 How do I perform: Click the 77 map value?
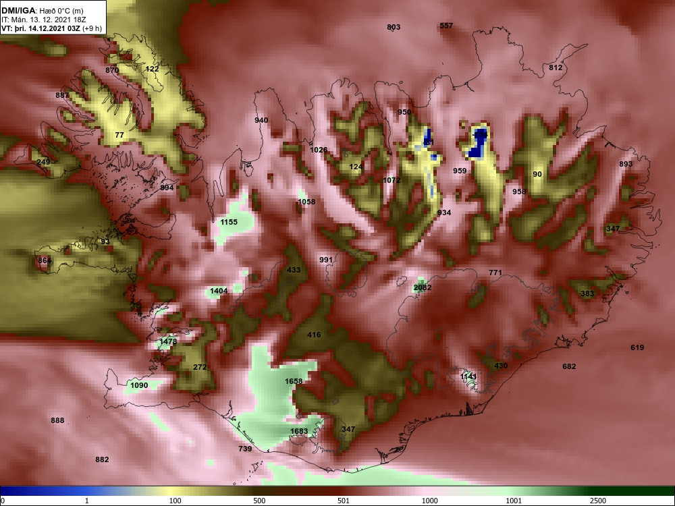[x=119, y=135]
